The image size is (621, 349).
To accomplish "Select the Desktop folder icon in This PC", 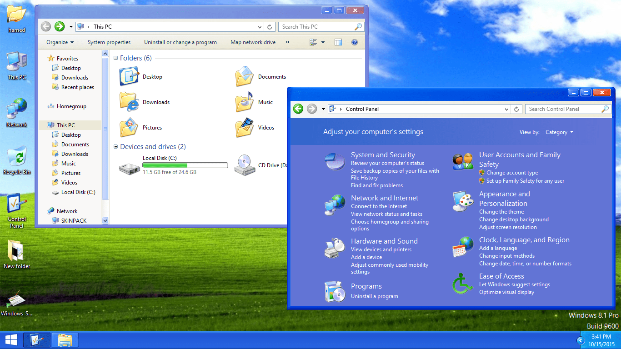I will pos(129,76).
